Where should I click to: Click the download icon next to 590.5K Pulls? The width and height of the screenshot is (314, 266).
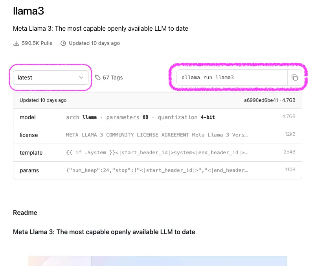(16, 43)
